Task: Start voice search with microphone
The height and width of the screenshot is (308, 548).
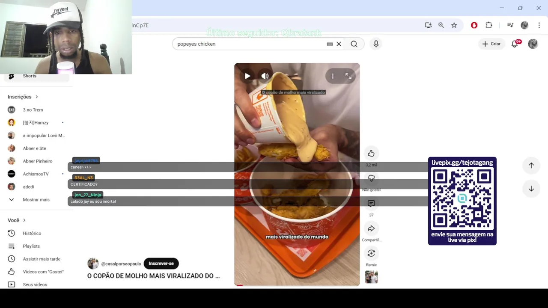Action: [x=376, y=44]
